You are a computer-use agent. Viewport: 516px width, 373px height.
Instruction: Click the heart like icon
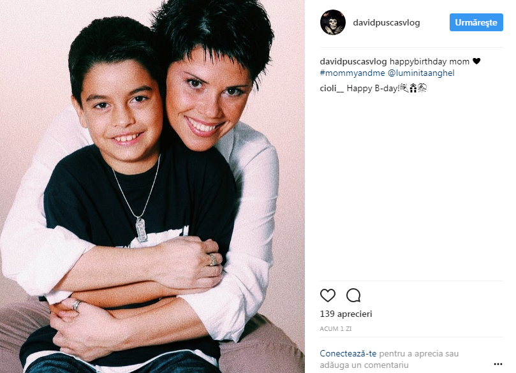(327, 295)
